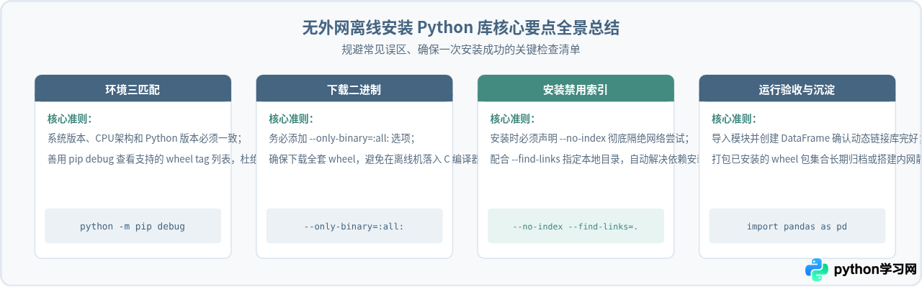Image resolution: width=922 pixels, height=287 pixels.
Task: Click the python学习网 brand text
Action: click(x=875, y=270)
